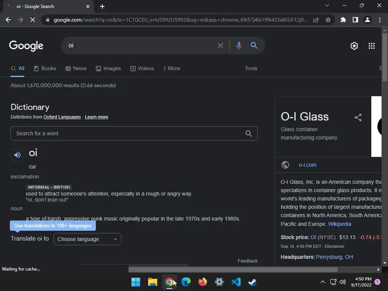Launch Firefox from taskbar
Screen dimensions: 388x291
[203, 282]
